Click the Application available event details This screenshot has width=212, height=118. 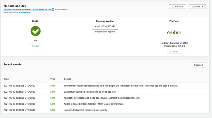[102, 98]
